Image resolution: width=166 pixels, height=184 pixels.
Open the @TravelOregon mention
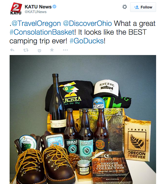pyautogui.click(x=36, y=24)
